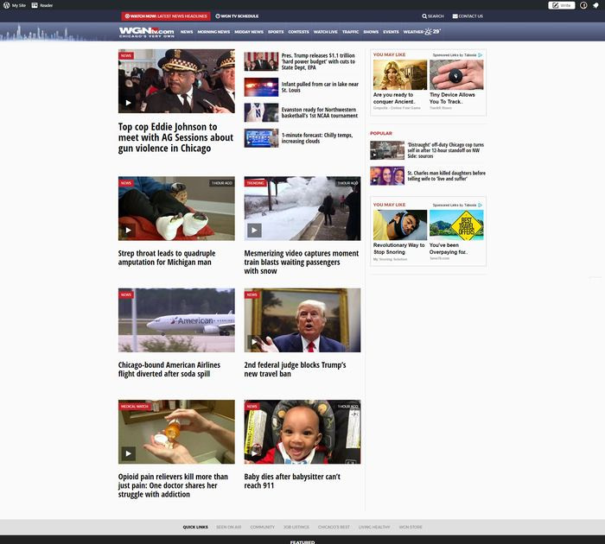Go to the WGNtv.com logo homepage
This screenshot has height=544, width=605.
click(x=146, y=32)
